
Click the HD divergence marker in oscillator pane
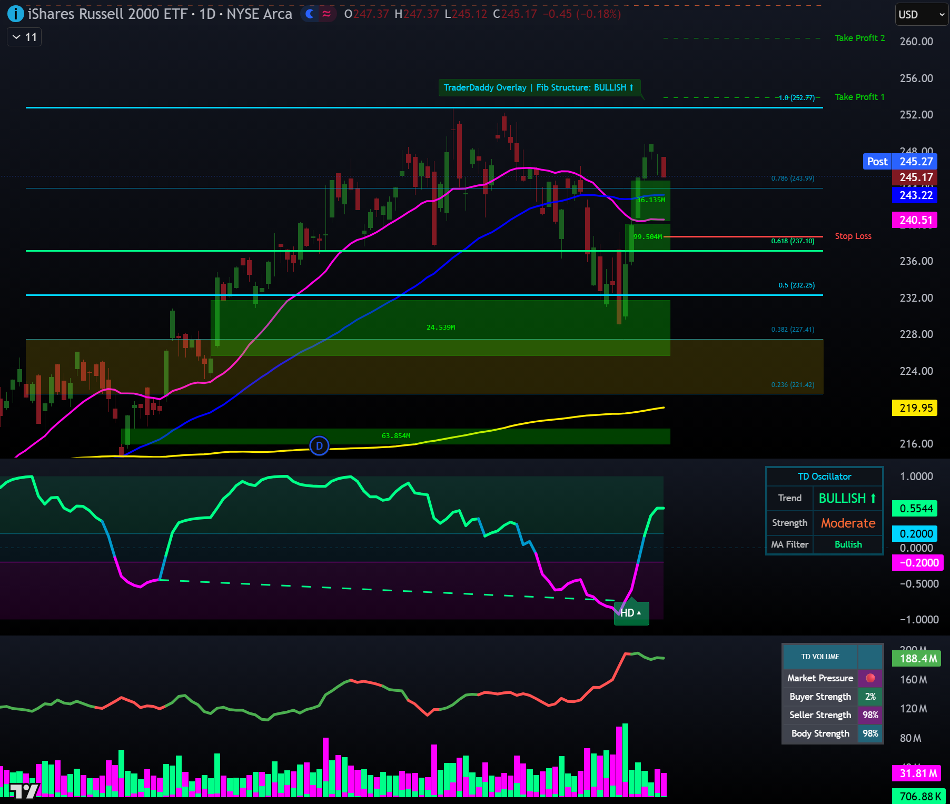[x=631, y=612]
